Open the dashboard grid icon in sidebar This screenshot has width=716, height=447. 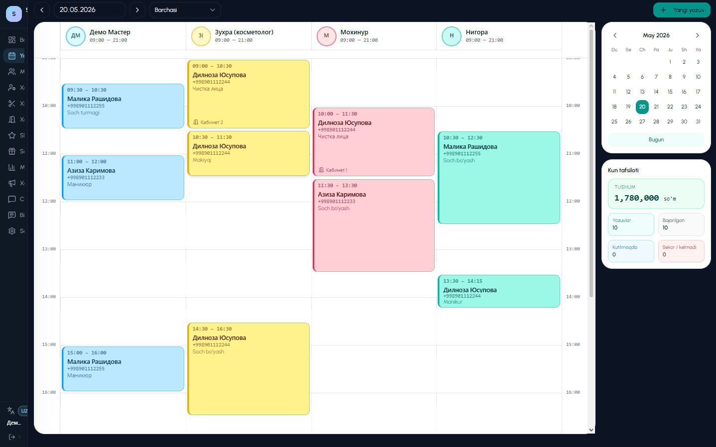pyautogui.click(x=12, y=40)
